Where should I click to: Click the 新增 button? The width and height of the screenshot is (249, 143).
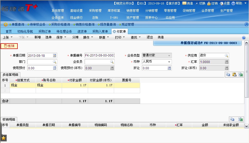click(x=38, y=37)
